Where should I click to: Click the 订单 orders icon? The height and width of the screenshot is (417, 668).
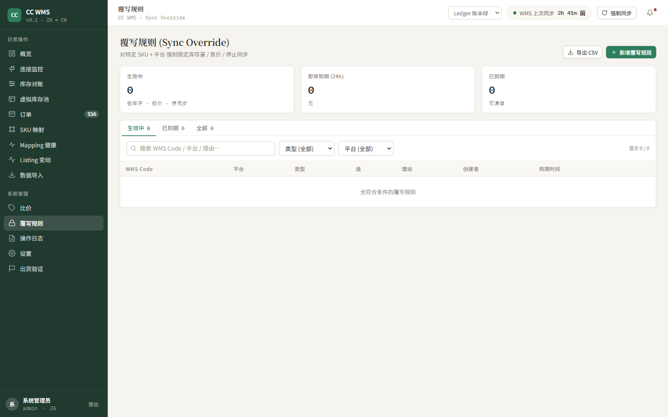(12, 114)
